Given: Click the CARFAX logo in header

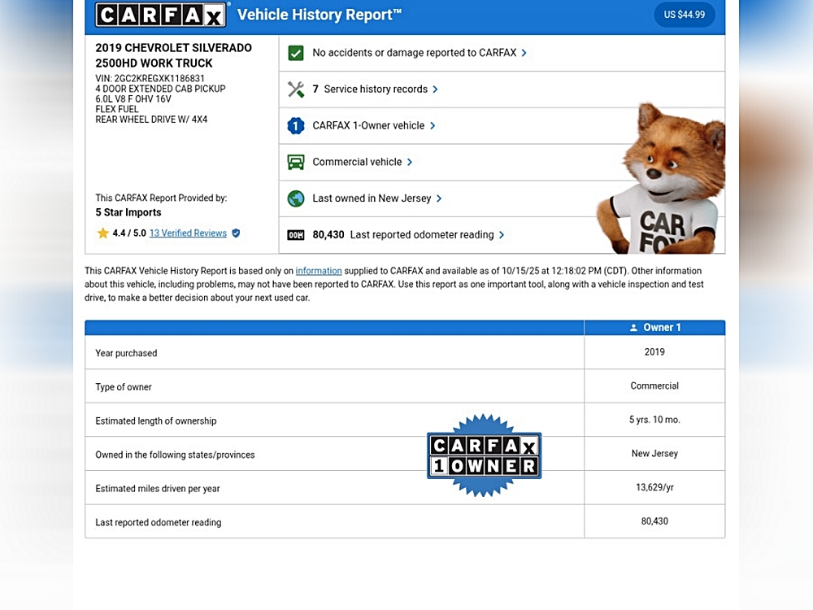Looking at the screenshot, I should tap(162, 15).
